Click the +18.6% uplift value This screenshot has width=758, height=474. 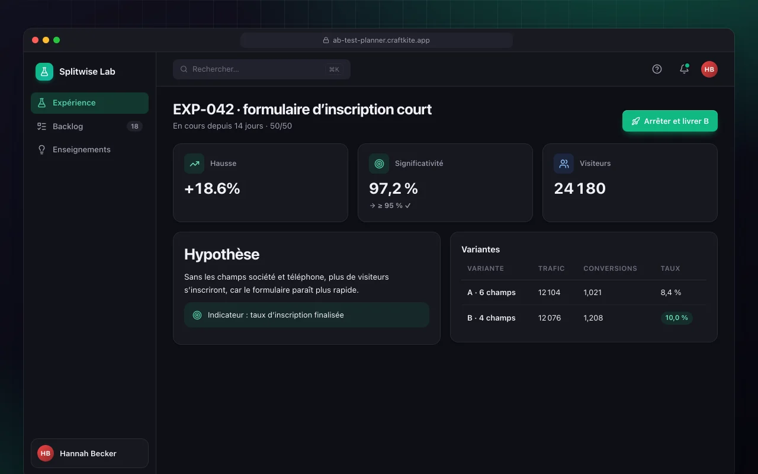212,188
